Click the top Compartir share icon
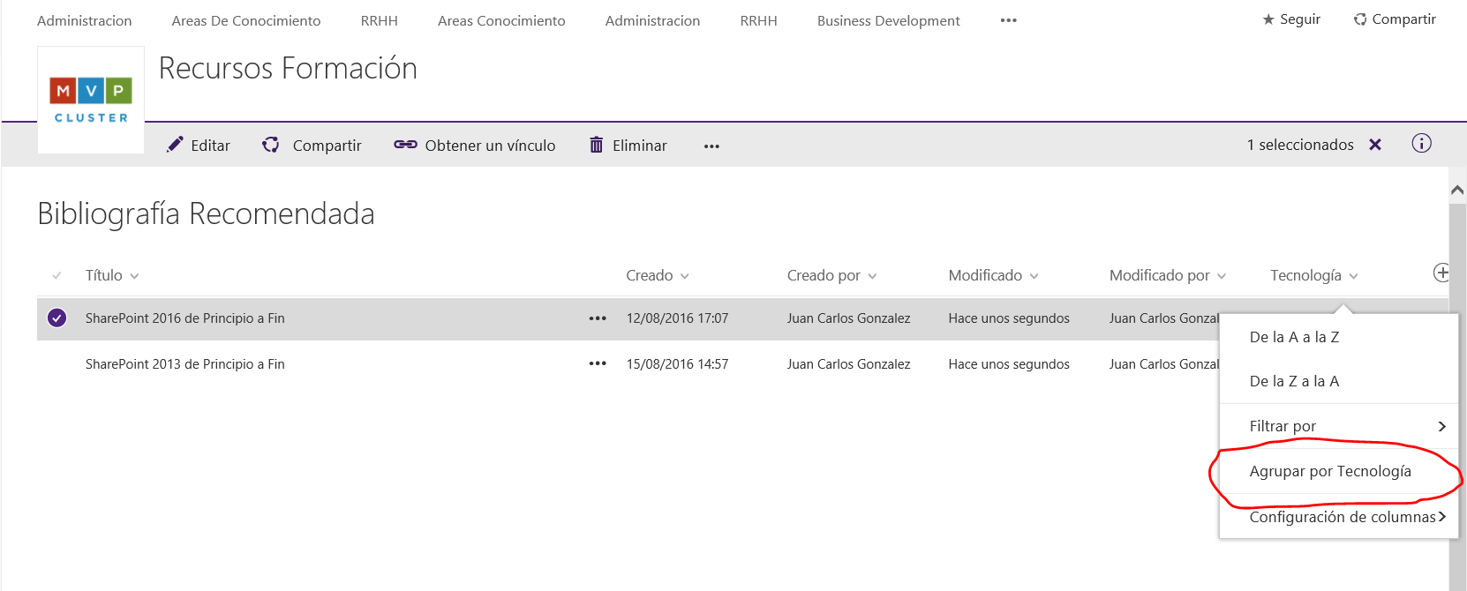Viewport: 1467px width, 591px height. point(1360,19)
